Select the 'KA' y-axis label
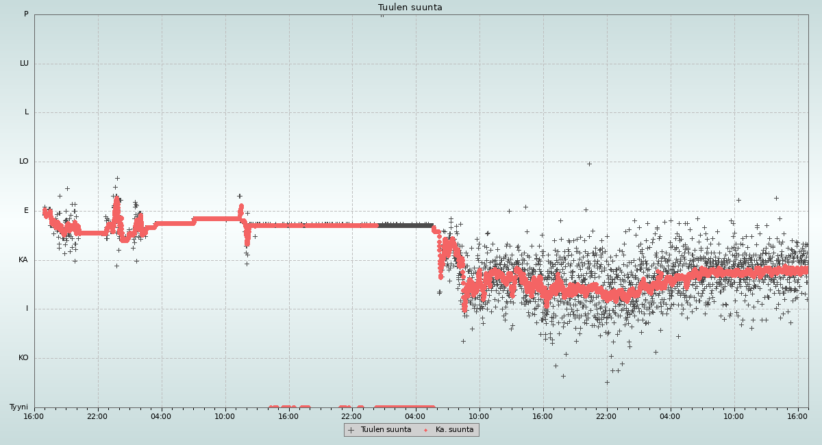Image resolution: width=822 pixels, height=445 pixels. pos(23,260)
